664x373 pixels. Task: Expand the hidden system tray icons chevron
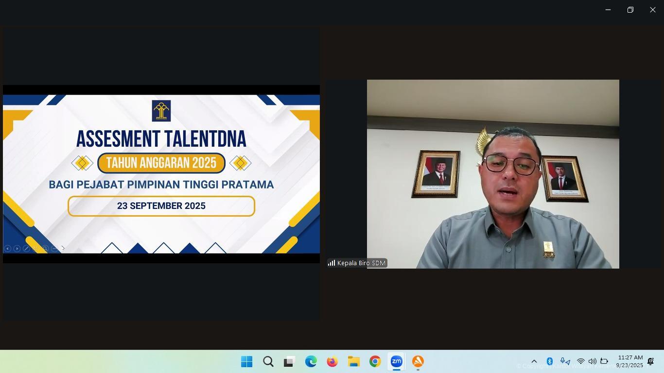[534, 361]
